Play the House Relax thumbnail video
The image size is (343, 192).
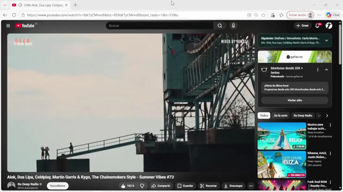[x=282, y=136]
